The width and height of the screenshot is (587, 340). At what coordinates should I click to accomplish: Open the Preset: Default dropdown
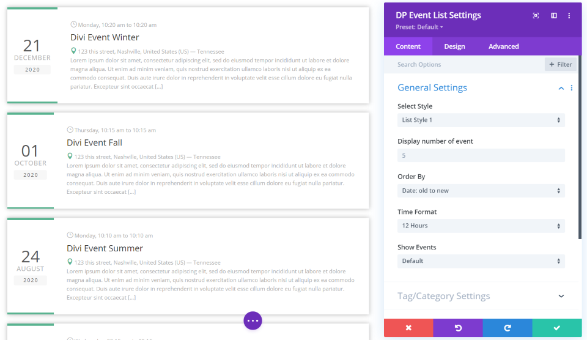pyautogui.click(x=419, y=27)
